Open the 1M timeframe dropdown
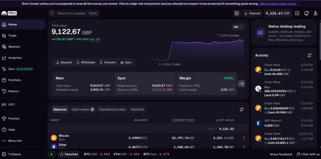Image resolution: width=321 pixels, height=159 pixels. pos(238,27)
